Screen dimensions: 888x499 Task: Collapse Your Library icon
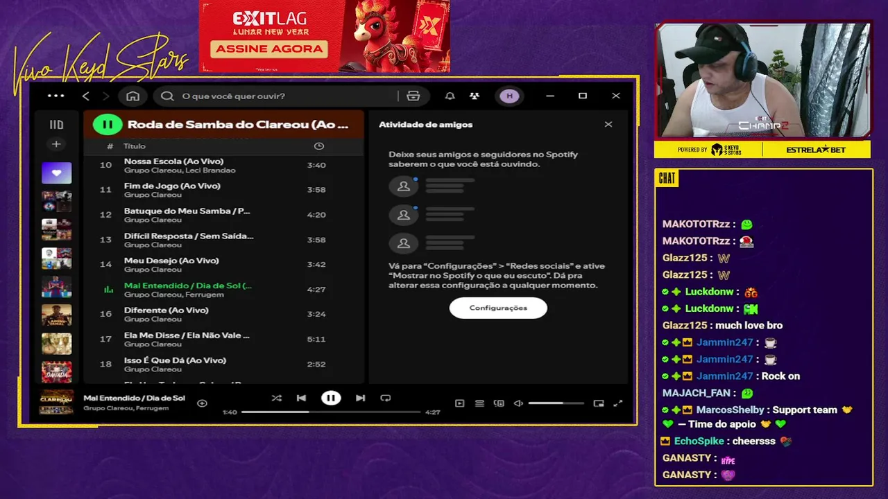pyautogui.click(x=56, y=125)
